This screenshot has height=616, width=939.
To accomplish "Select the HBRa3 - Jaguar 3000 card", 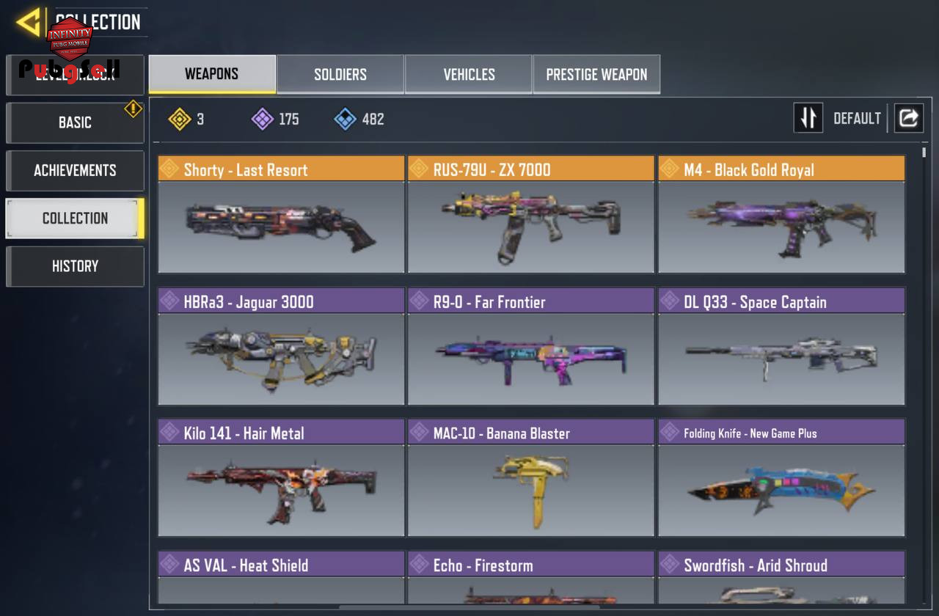I will coord(281,346).
